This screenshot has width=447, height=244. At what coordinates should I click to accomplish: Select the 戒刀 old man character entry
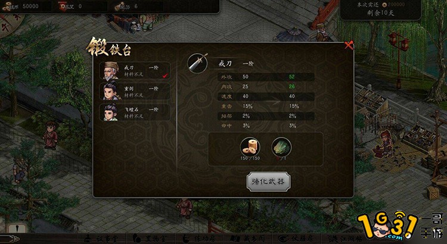pyautogui.click(x=135, y=71)
